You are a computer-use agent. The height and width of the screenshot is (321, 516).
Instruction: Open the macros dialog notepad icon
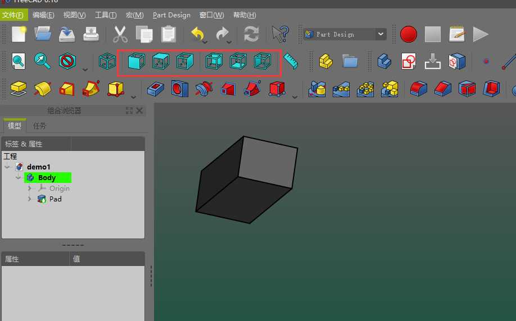click(457, 34)
